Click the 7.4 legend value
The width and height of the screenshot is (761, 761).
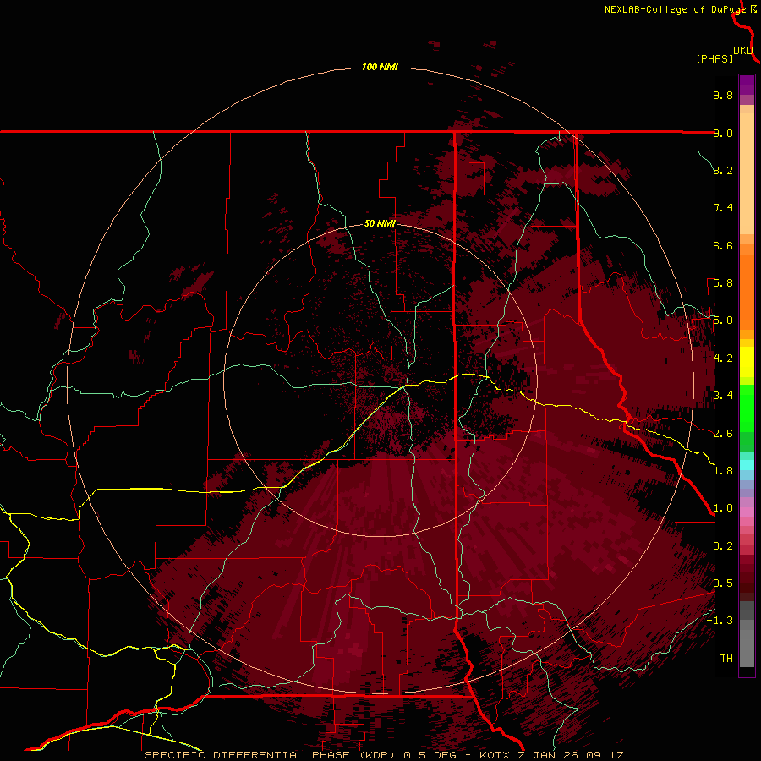coord(723,208)
